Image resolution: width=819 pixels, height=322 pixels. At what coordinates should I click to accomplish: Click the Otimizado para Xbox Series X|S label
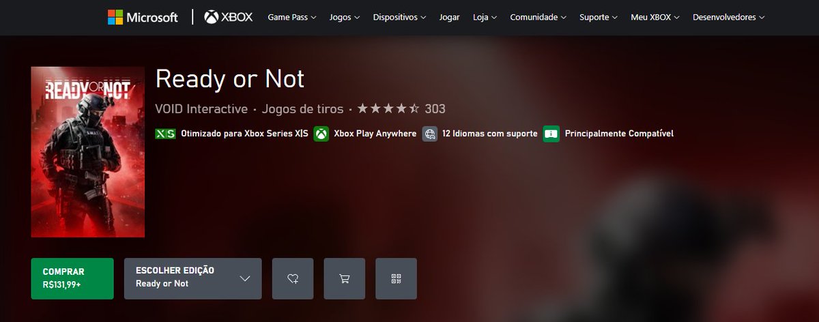[244, 134]
